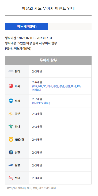The image size is (98, 196).
Task: Click the empty gray tab beside 이노페이(PG)
Action: [70, 26]
